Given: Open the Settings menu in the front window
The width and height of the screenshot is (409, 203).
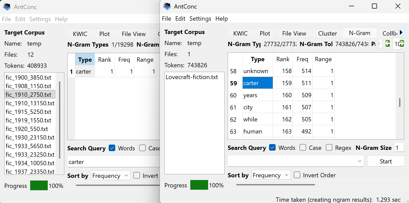Looking at the screenshot, I should (x=200, y=19).
